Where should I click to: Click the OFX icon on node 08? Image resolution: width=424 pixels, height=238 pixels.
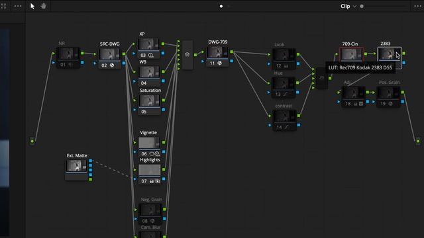click(x=152, y=221)
